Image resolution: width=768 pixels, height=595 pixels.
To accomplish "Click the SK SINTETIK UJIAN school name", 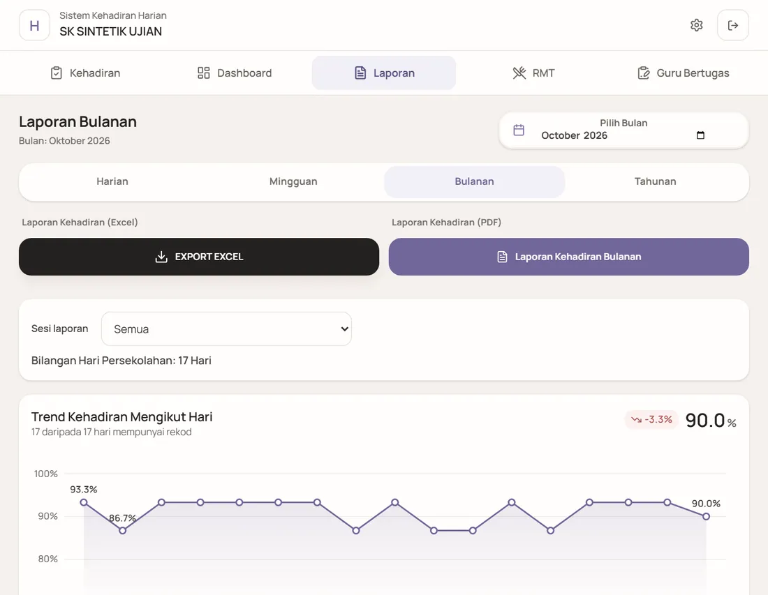I will [111, 31].
